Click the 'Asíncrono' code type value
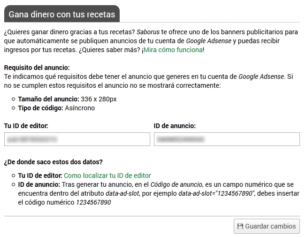The image size is (306, 237). coord(80,108)
